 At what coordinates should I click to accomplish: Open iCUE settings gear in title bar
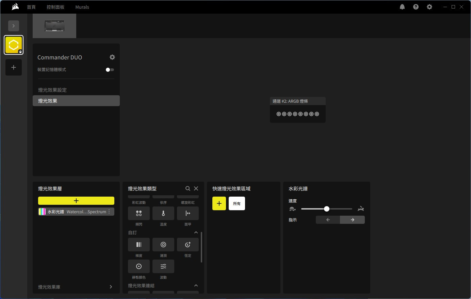(429, 7)
